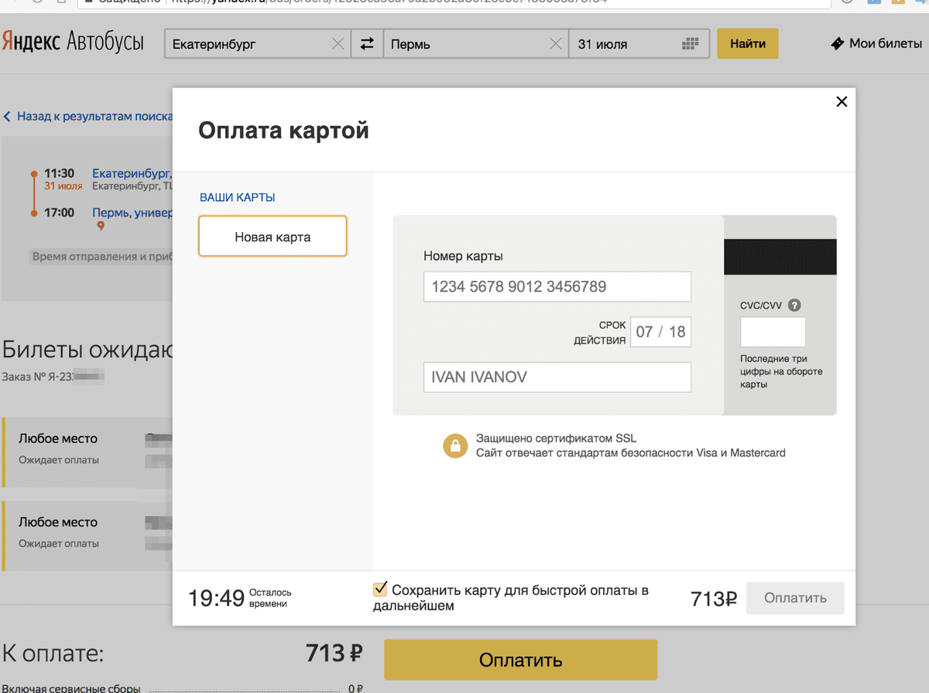Viewport: 929px width, 693px height.
Task: Click the ticket icon beside Мои билеты
Action: tap(837, 43)
